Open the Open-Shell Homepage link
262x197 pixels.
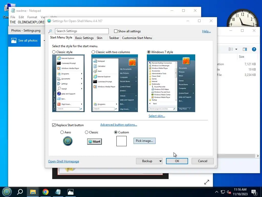coord(64,161)
